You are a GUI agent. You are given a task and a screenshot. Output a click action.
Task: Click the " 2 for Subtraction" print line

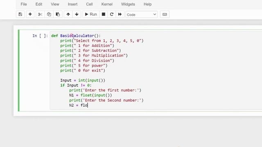coord(90,51)
